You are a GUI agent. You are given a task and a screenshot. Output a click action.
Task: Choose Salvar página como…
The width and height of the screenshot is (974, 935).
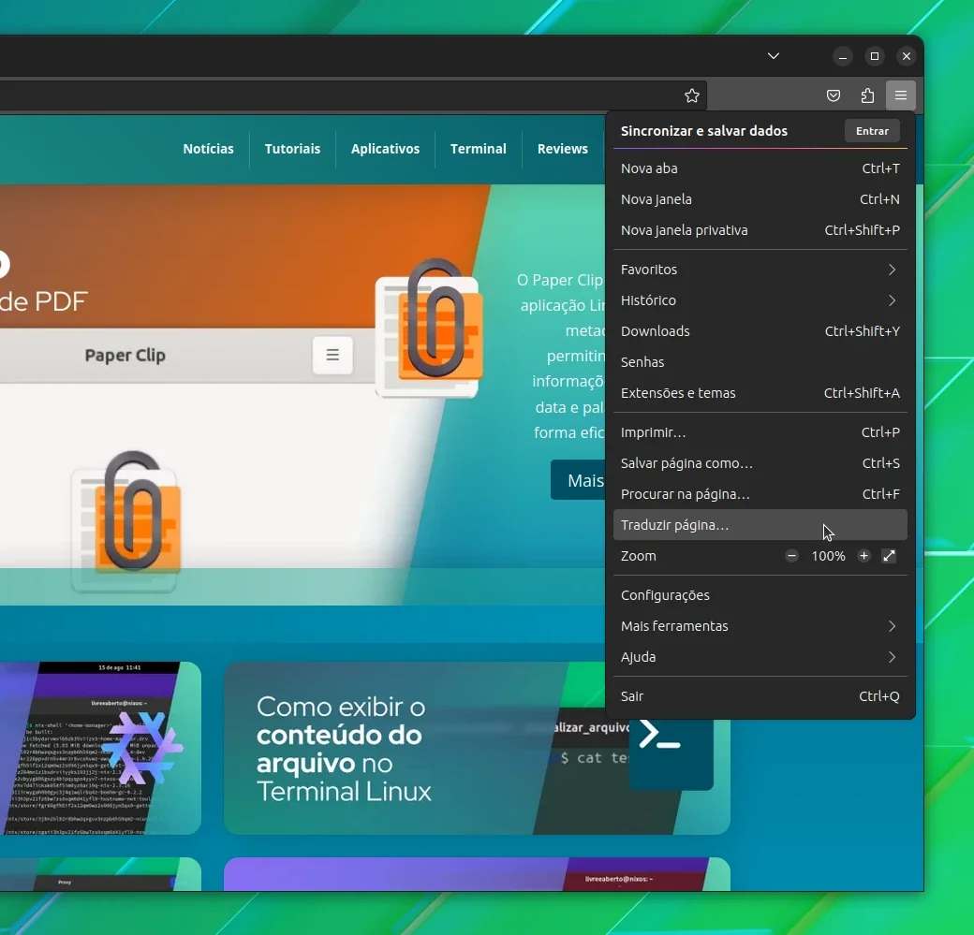pos(760,463)
